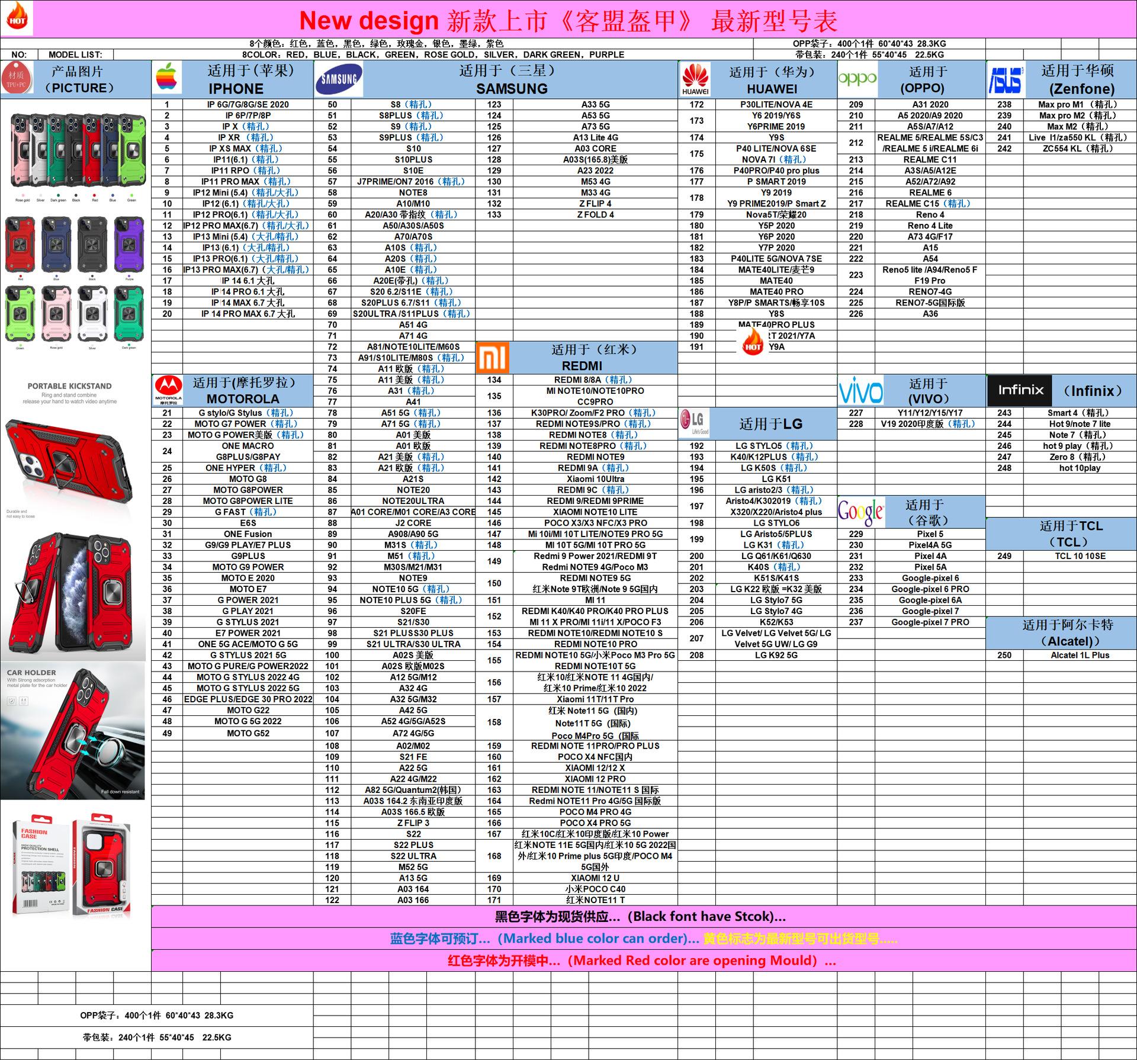
Task: Click the orange Xiaomi MI logo
Action: (492, 358)
